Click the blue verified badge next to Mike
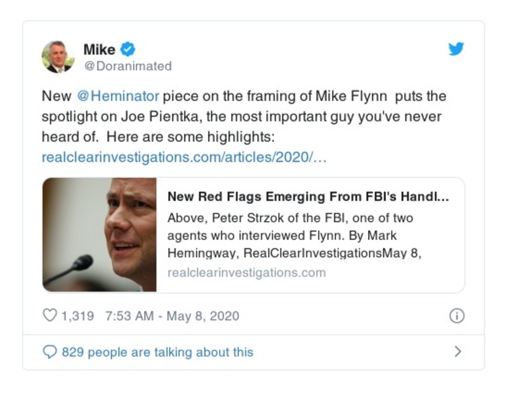Viewport: 507px width, 400px height. tap(128, 49)
